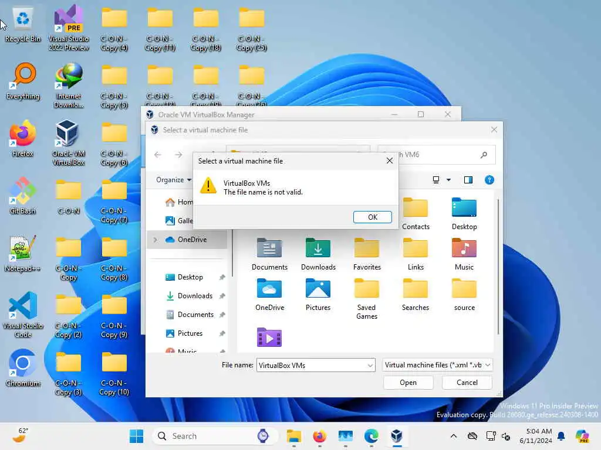The height and width of the screenshot is (450, 601).
Task: Click the search magnifier in file dialog
Action: pyautogui.click(x=484, y=155)
